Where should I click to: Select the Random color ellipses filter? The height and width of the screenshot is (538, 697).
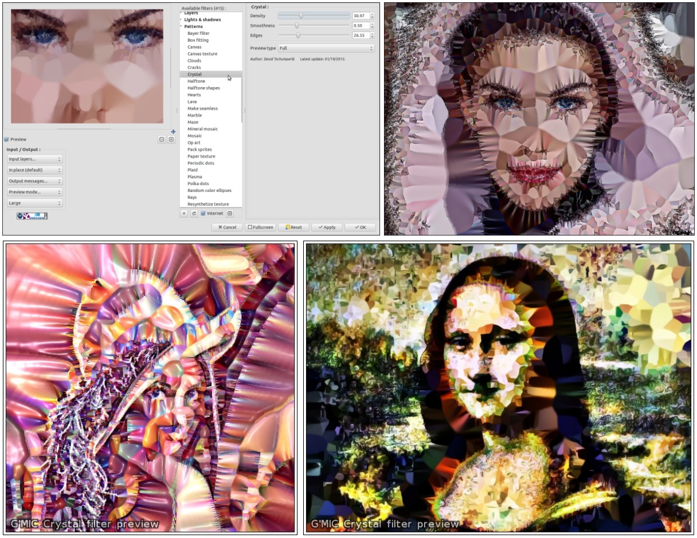pos(209,190)
